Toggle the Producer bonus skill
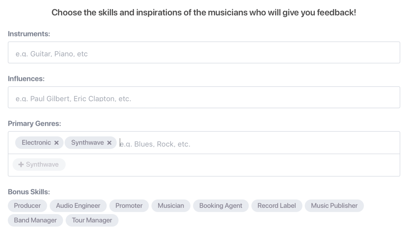Screen dimensions: 406x236 (27, 206)
